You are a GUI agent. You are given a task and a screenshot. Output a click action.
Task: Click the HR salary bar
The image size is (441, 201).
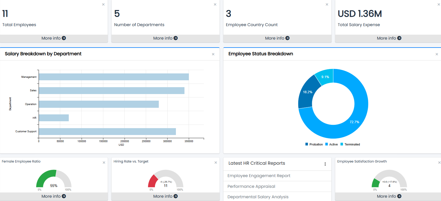click(x=54, y=118)
